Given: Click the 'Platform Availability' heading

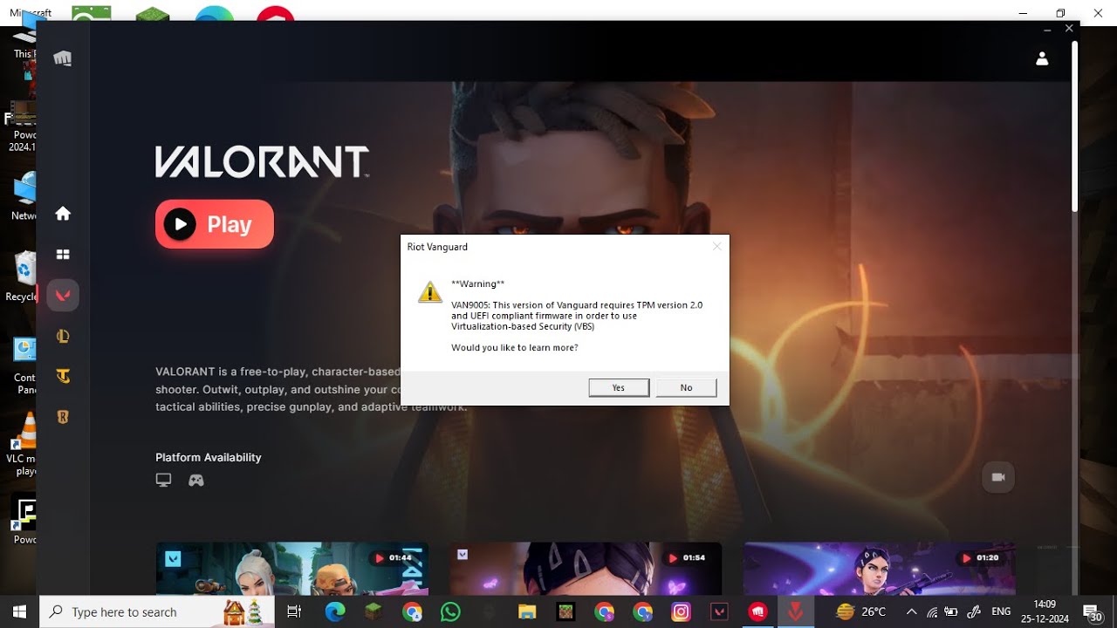Looking at the screenshot, I should click(209, 457).
